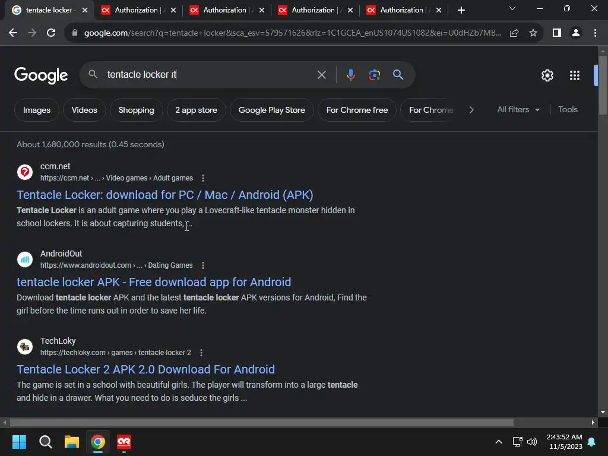Open a new browser tab
Viewport: 608px width, 456px height.
(x=461, y=10)
